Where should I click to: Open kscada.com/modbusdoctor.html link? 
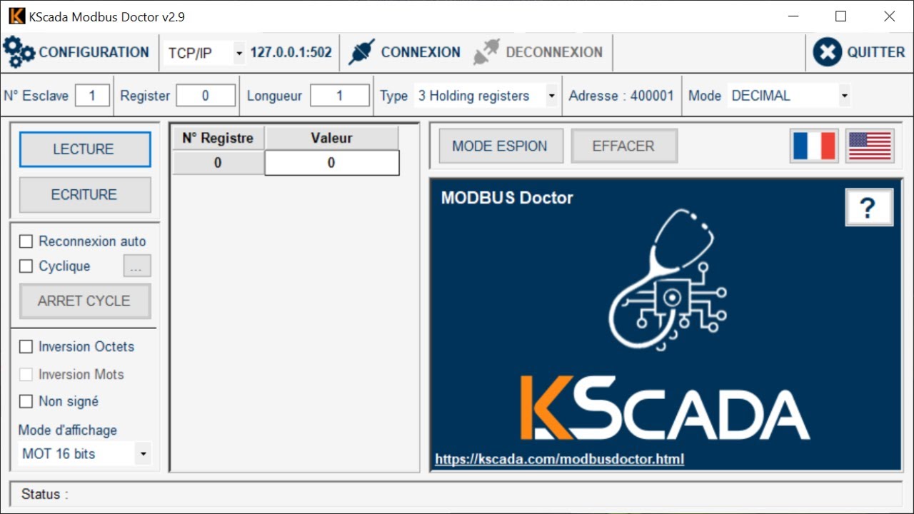559,459
